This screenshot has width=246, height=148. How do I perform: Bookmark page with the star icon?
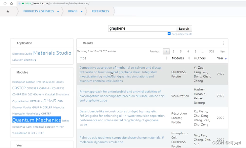click(x=11, y=4)
